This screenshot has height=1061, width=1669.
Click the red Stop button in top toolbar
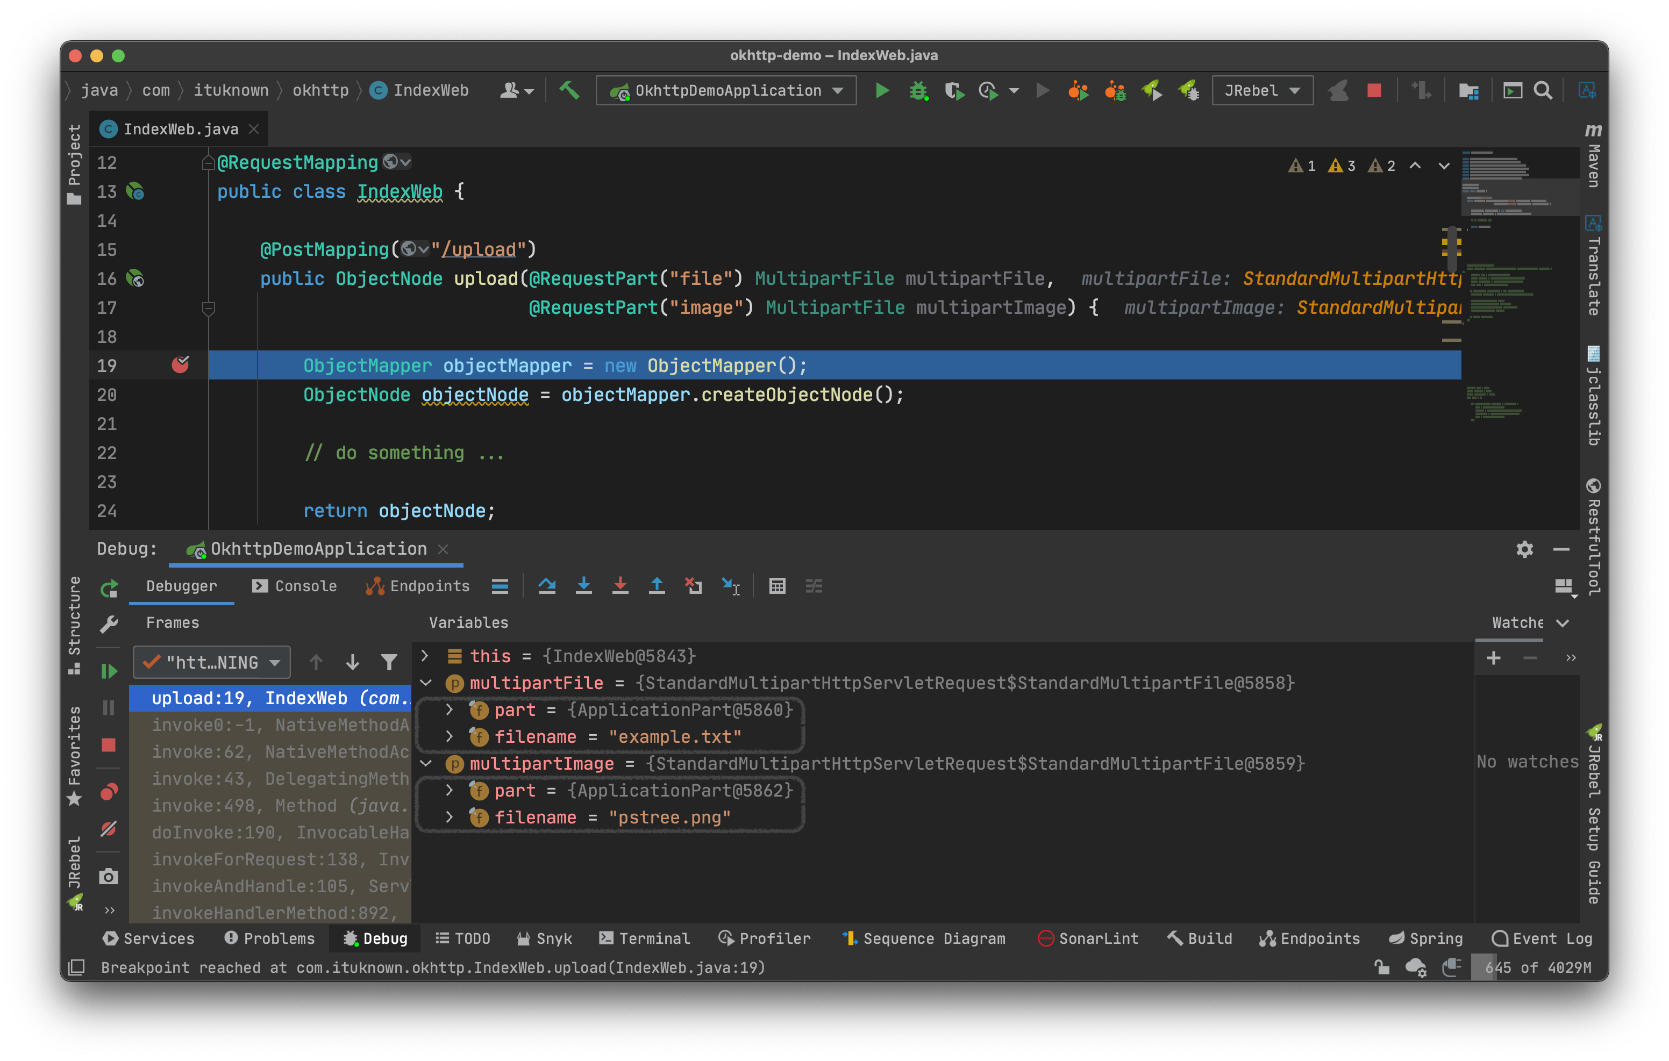(1374, 91)
